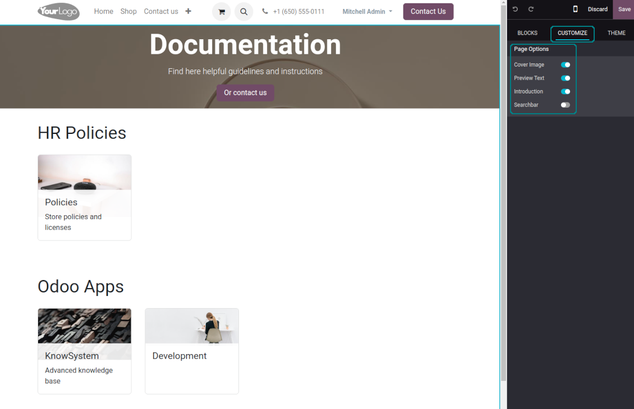
Task: Click the Discard button
Action: coord(598,10)
